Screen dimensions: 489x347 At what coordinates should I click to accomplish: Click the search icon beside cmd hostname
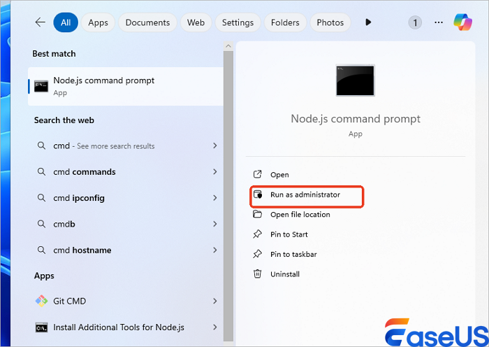pyautogui.click(x=41, y=250)
